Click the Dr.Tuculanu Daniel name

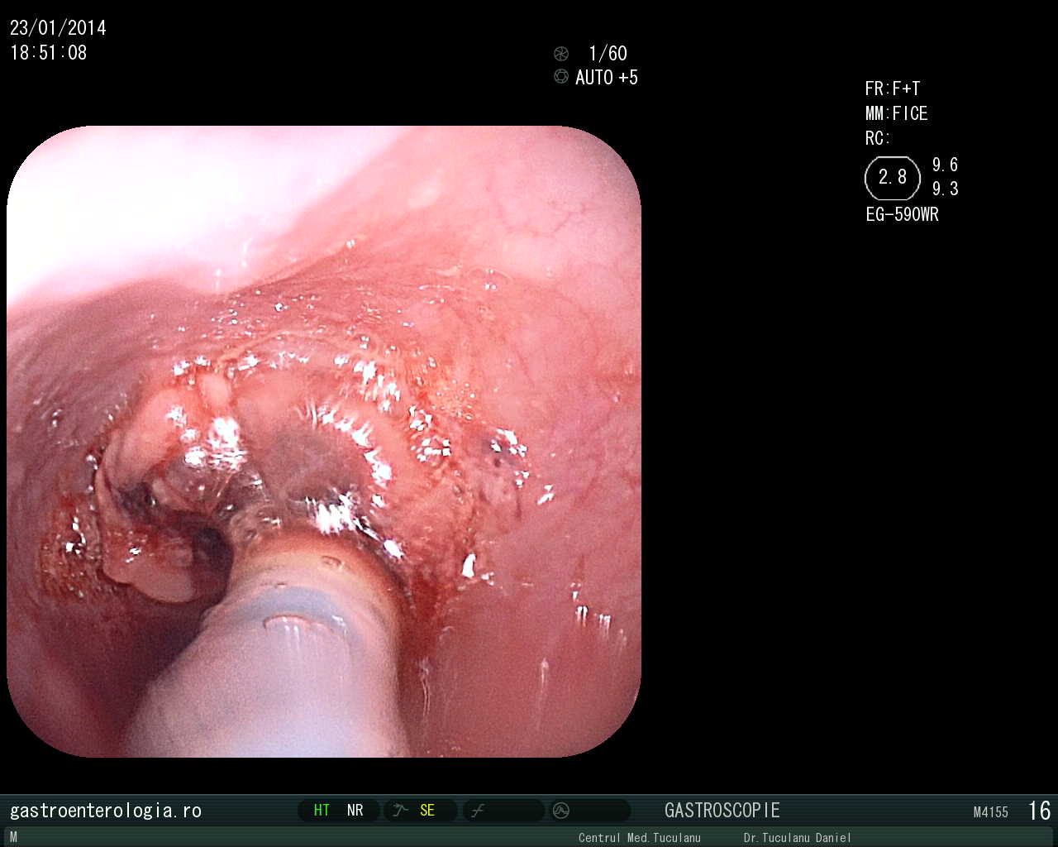798,838
